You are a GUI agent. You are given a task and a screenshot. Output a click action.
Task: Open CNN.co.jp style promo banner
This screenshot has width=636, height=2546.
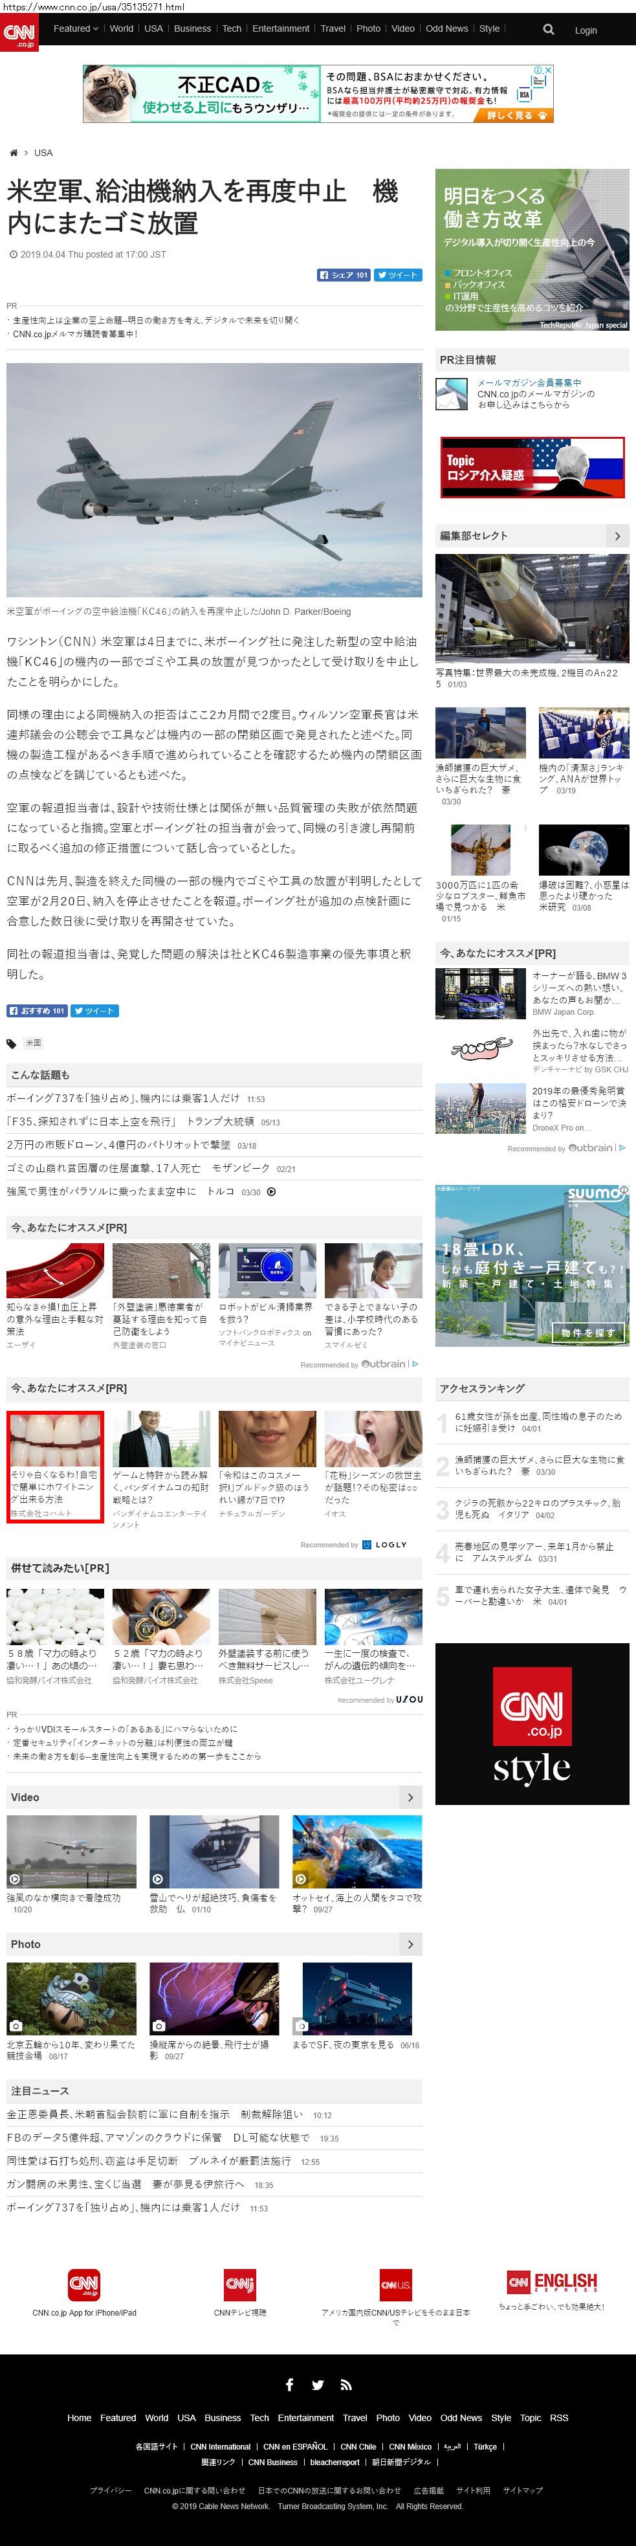coord(532,1725)
